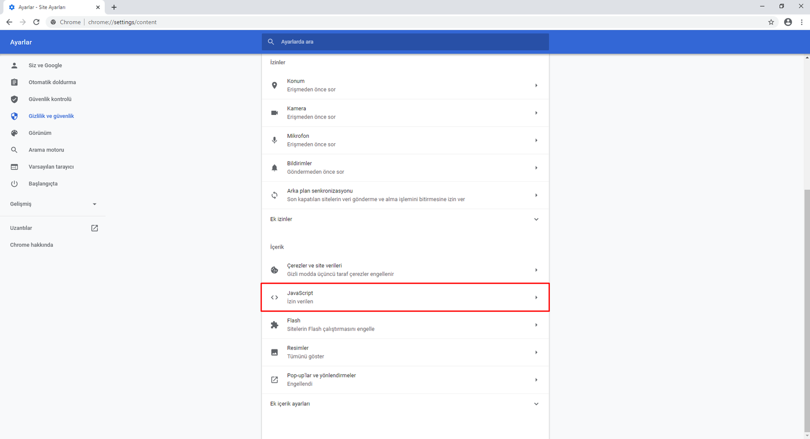Viewport: 810px width, 439px height.
Task: Click the reload page icon
Action: (36, 22)
